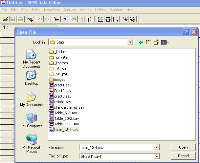Click the Save File toolbar icon
Screen dimensions: 200x163
(13, 19)
